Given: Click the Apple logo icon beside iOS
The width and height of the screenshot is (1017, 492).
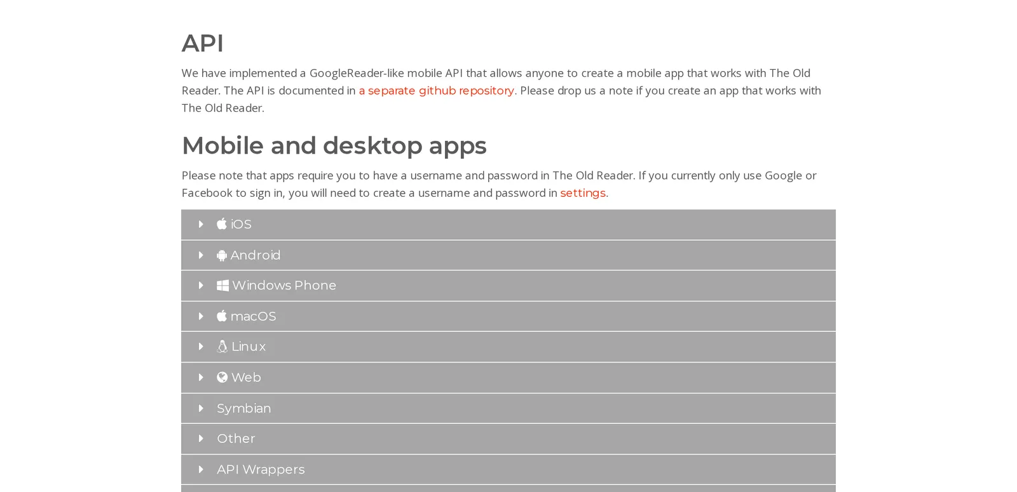Looking at the screenshot, I should (x=222, y=223).
